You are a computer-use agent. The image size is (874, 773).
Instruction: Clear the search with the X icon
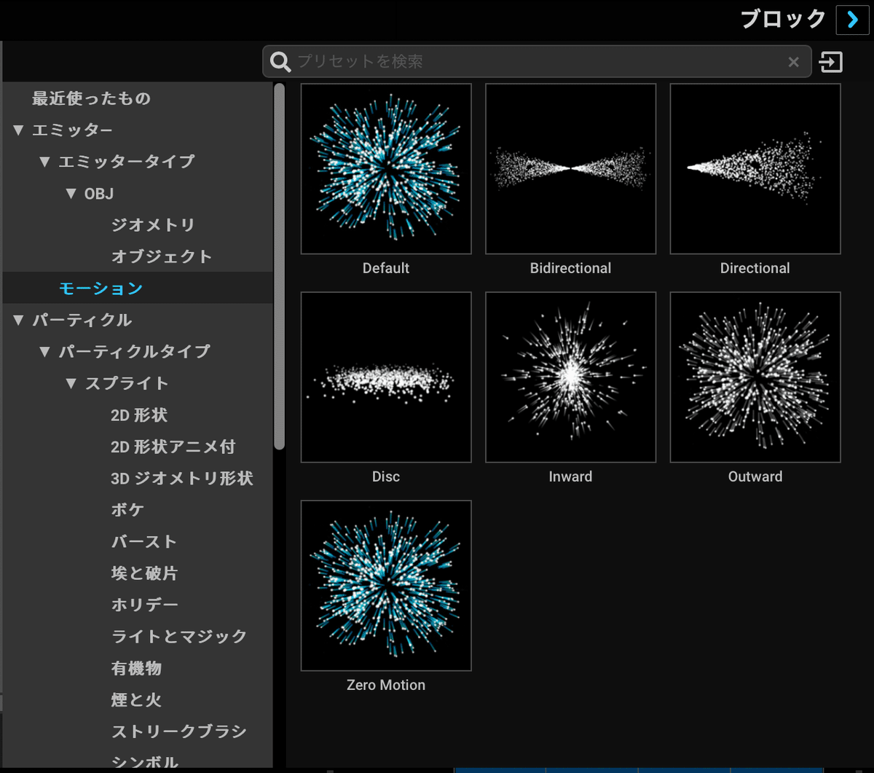(x=793, y=62)
